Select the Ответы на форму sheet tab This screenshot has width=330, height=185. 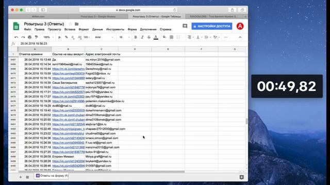(x=52, y=176)
